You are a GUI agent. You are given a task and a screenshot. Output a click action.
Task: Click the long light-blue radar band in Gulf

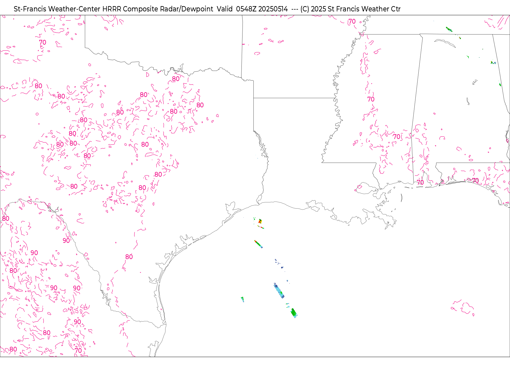(279, 290)
